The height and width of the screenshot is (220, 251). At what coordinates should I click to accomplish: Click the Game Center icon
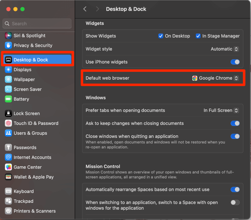(9, 167)
